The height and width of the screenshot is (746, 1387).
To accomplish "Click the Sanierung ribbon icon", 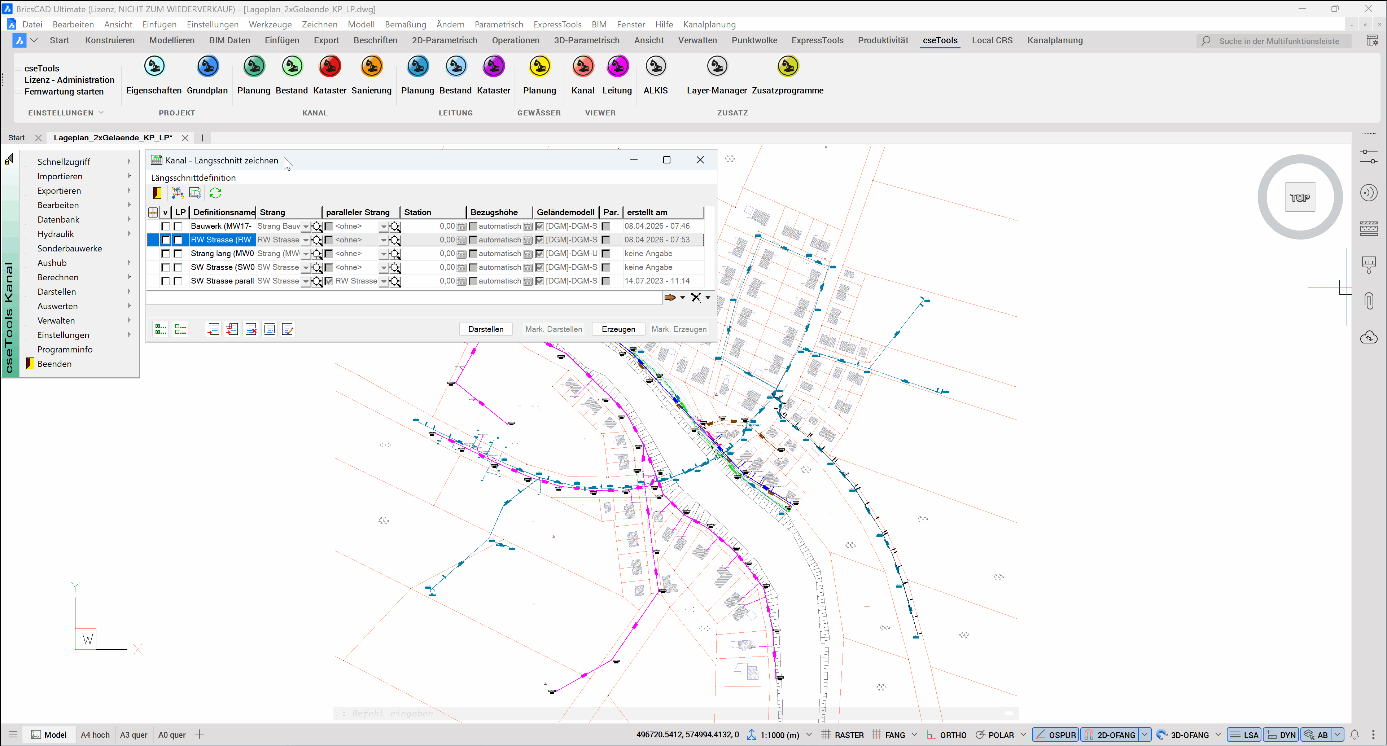I will coord(371,67).
